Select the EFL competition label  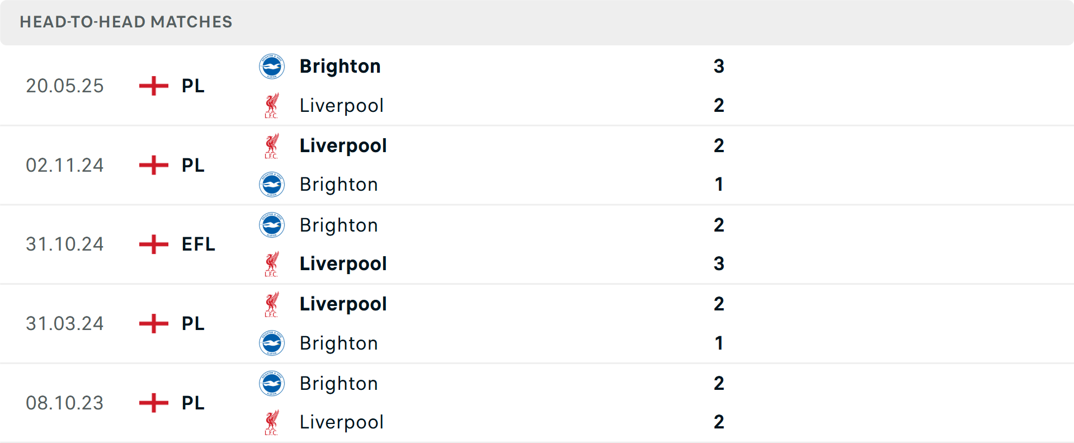pyautogui.click(x=198, y=244)
